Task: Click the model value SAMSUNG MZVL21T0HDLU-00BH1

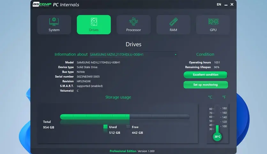Action: tap(98, 62)
